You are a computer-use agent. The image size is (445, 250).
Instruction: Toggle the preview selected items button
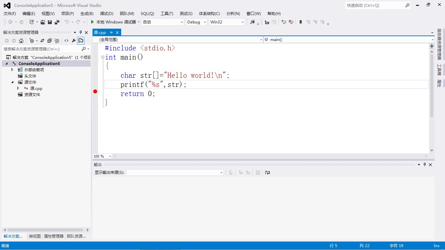(x=81, y=41)
